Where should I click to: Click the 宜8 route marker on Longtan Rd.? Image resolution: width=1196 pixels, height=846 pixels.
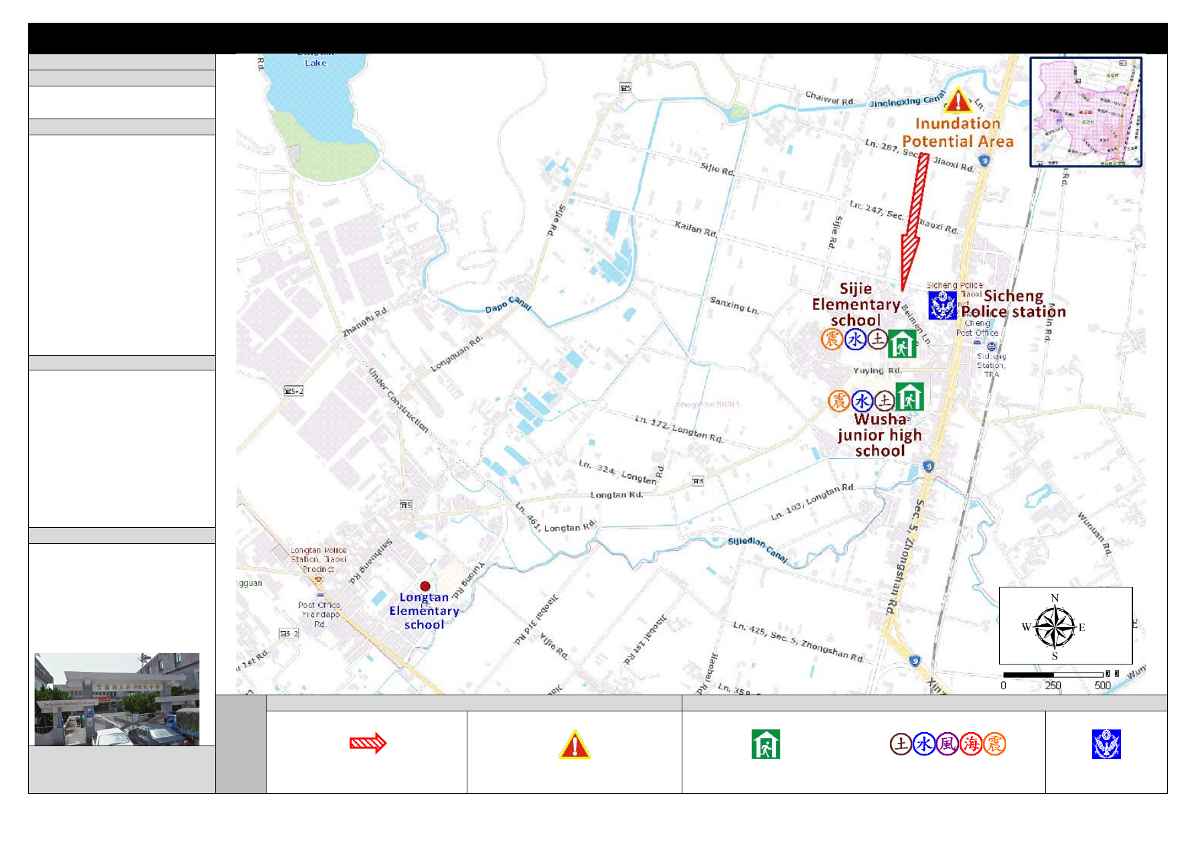698,481
